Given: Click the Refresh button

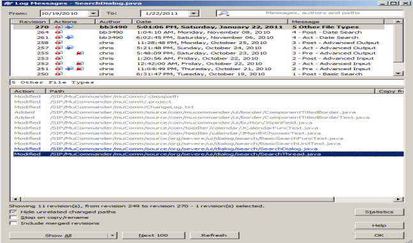Looking at the screenshot, I should click(214, 235).
